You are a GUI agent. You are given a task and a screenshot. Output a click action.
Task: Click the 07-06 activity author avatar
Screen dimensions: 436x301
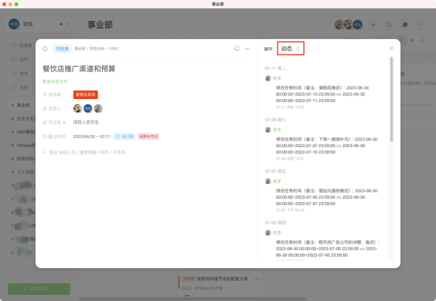point(268,233)
